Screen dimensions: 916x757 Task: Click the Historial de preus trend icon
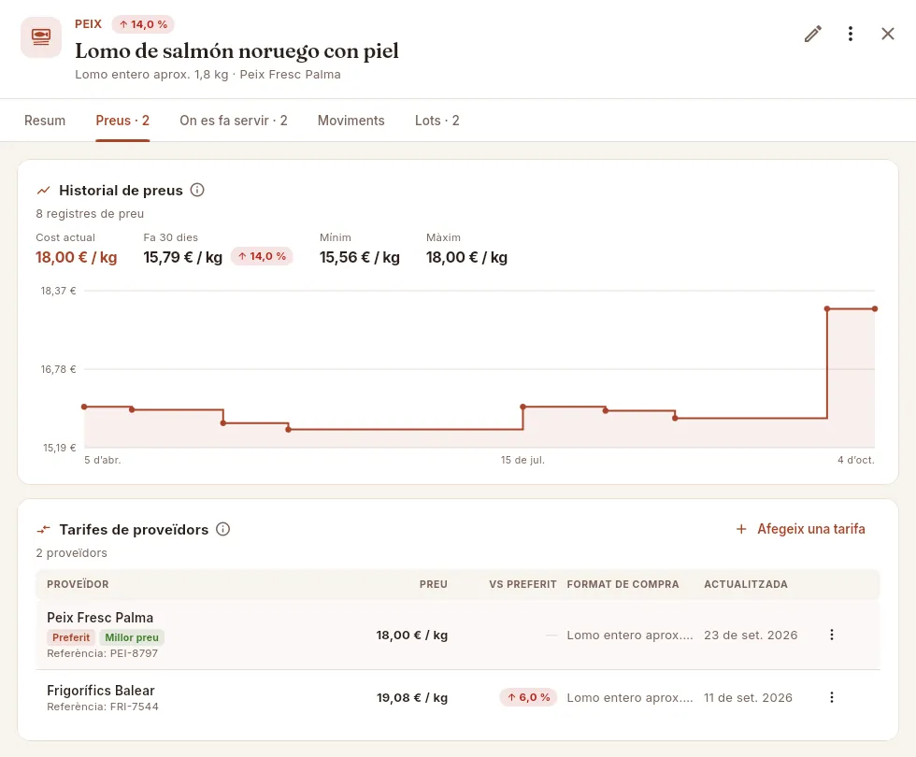[x=44, y=191]
